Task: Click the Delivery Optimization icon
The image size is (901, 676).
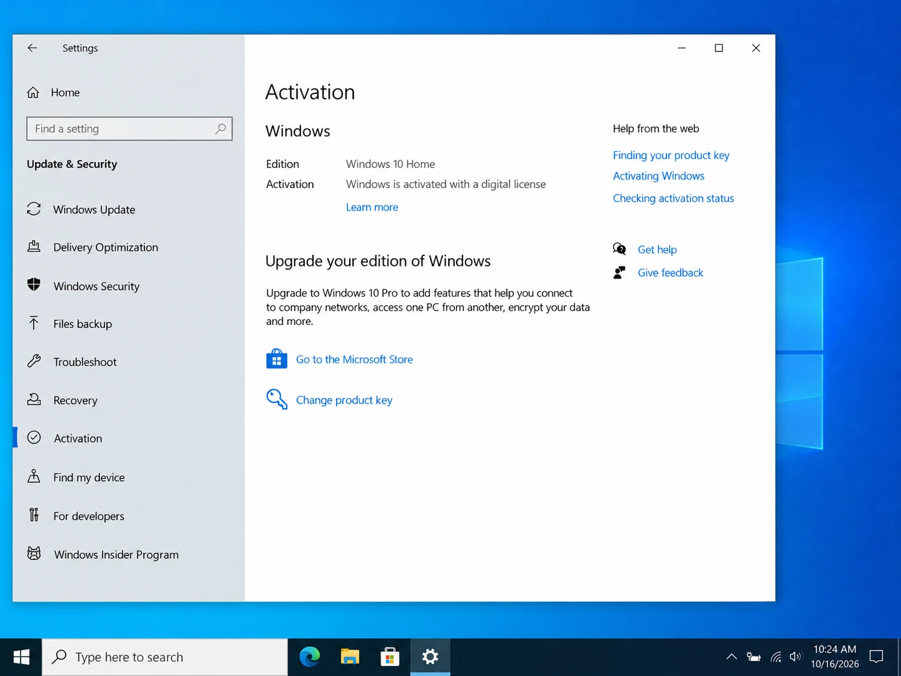Action: [x=34, y=246]
